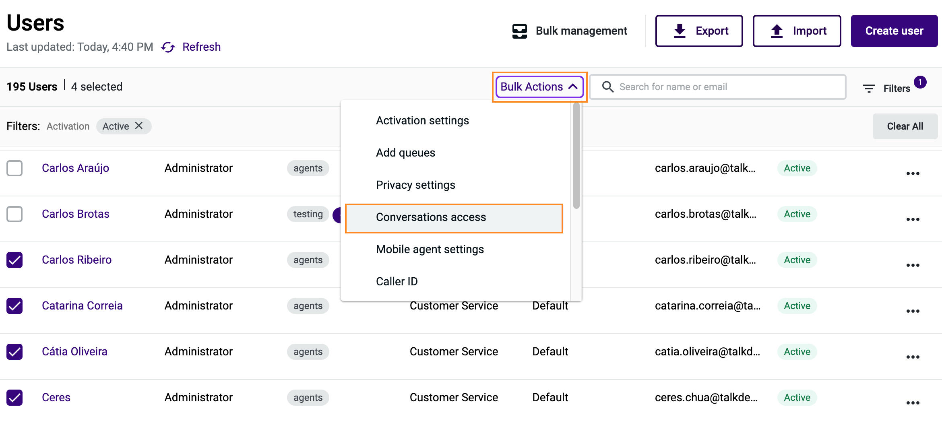Uncheck the Ceres row checkbox
The width and height of the screenshot is (942, 425).
[14, 398]
